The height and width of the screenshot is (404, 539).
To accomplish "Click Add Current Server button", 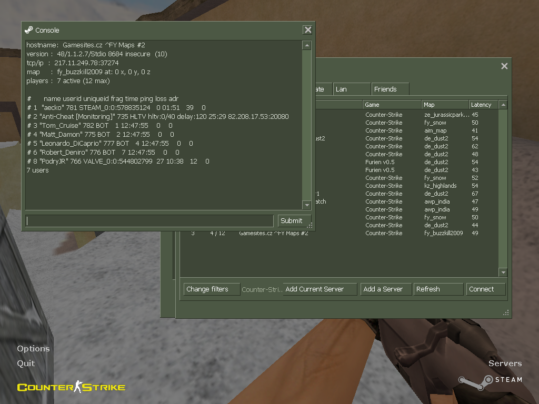I will point(320,289).
